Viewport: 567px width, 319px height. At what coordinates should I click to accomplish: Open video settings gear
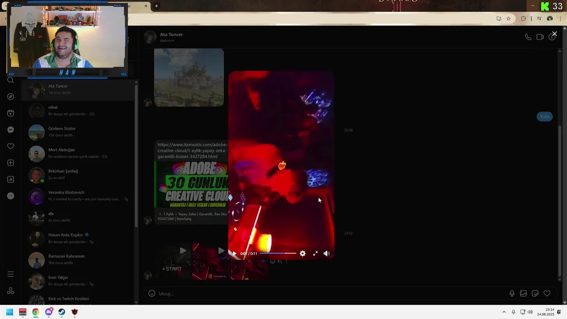[303, 253]
